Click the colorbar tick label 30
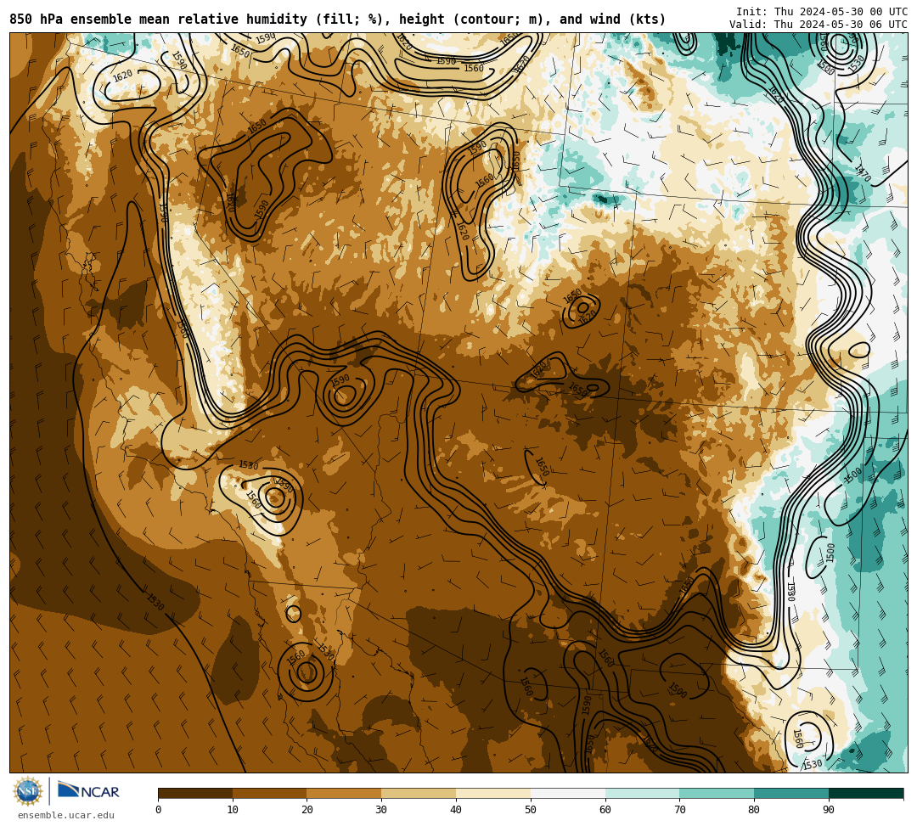 point(381,810)
